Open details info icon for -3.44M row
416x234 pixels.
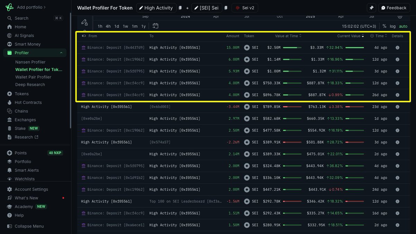pos(398,107)
